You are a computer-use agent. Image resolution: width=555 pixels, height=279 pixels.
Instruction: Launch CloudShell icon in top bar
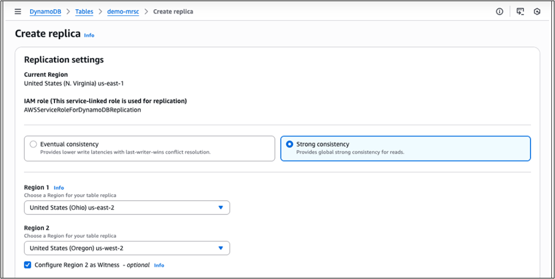click(x=520, y=12)
